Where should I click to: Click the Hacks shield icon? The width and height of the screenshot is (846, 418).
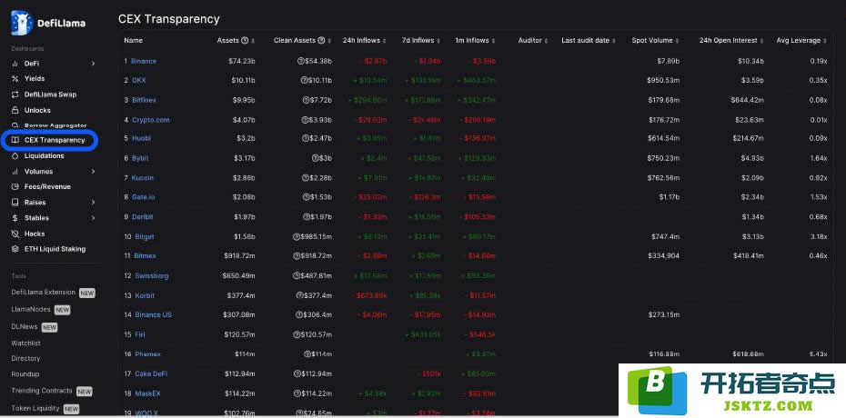15,234
